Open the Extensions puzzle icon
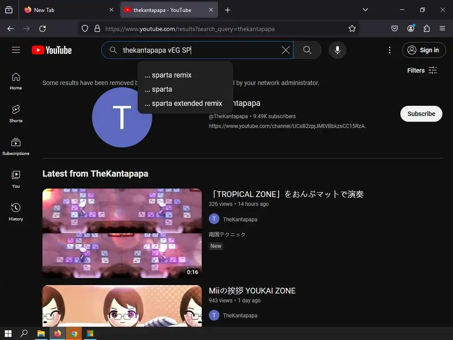The height and width of the screenshot is (340, 453). click(426, 28)
